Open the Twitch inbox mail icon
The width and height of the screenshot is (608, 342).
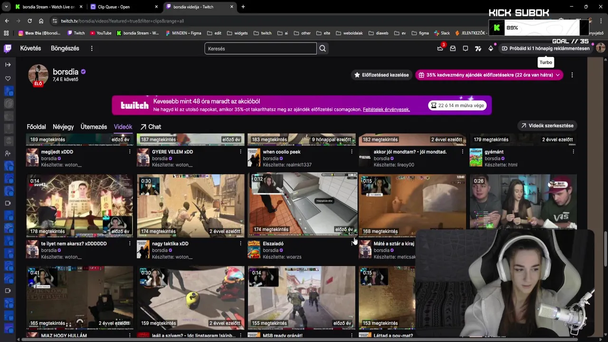tap(453, 48)
